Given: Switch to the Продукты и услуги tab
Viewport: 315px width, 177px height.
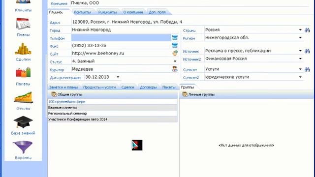Looking at the screenshot, I should (x=99, y=88).
